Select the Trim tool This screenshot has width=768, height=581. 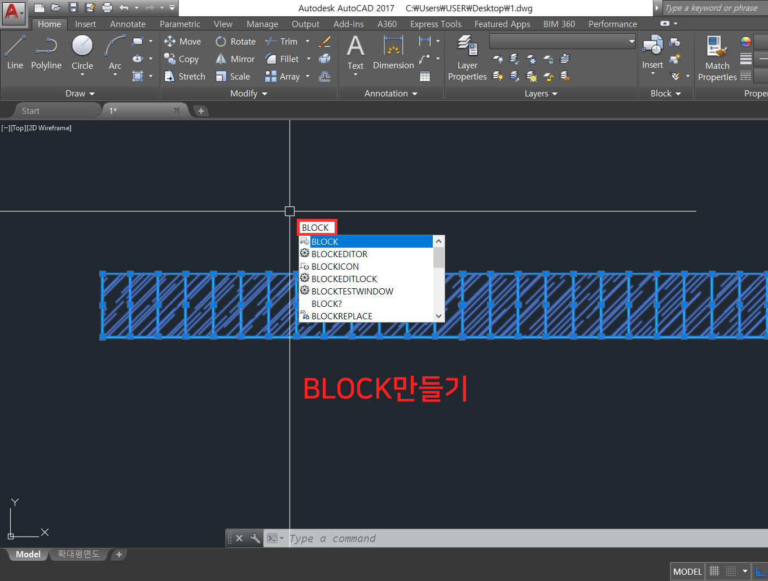(281, 41)
